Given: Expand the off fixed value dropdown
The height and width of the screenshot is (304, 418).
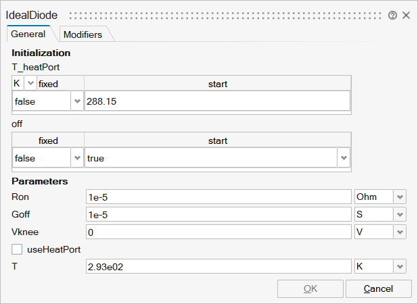Looking at the screenshot, I should point(76,158).
